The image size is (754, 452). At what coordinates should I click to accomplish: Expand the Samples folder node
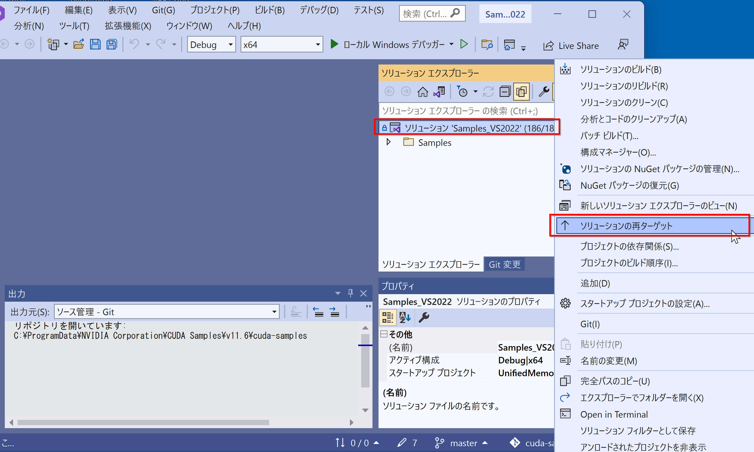click(x=389, y=142)
